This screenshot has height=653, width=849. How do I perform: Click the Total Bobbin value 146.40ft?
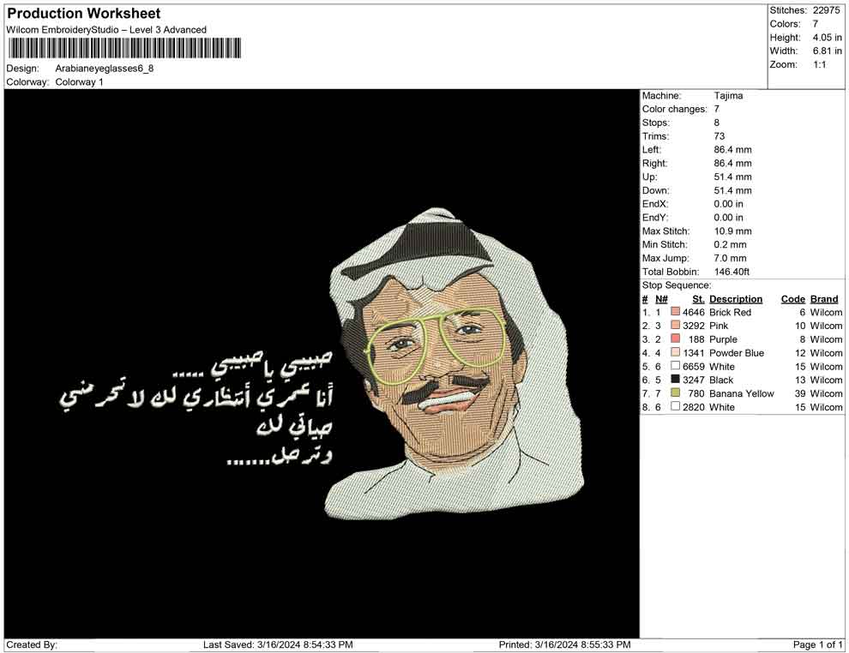pos(732,273)
